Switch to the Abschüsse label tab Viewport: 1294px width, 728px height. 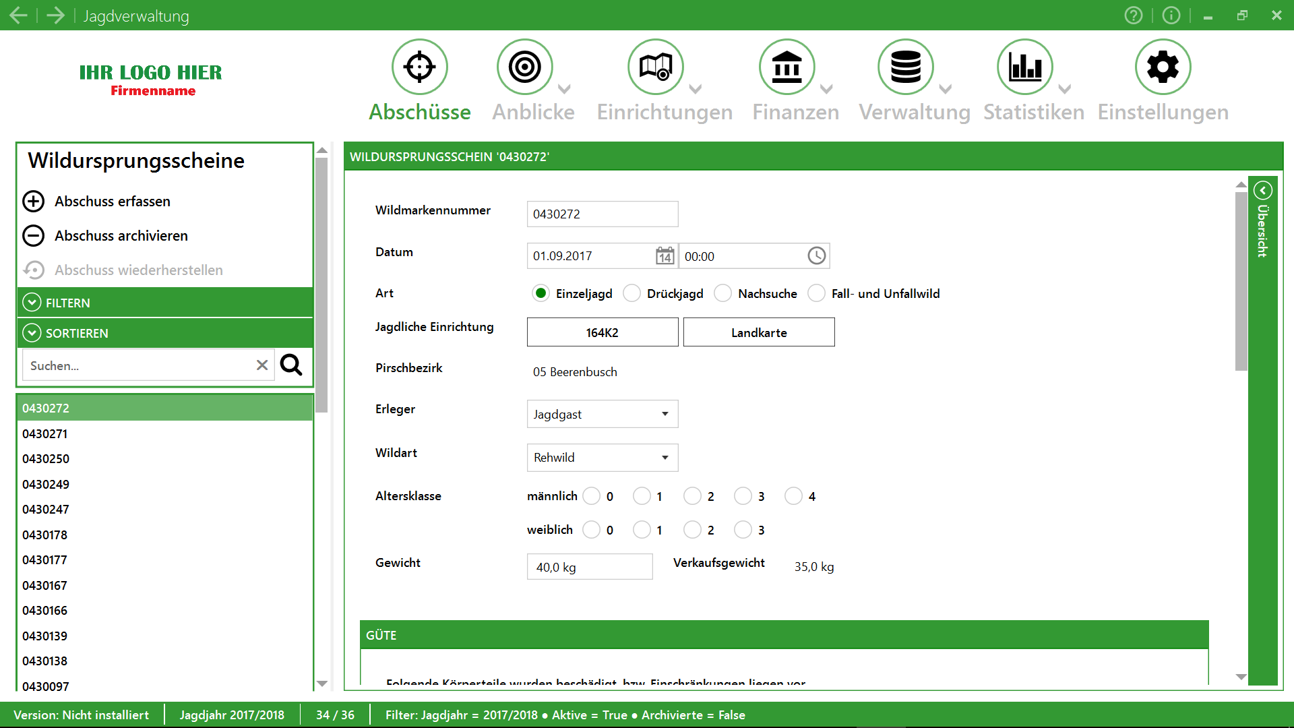tap(420, 112)
